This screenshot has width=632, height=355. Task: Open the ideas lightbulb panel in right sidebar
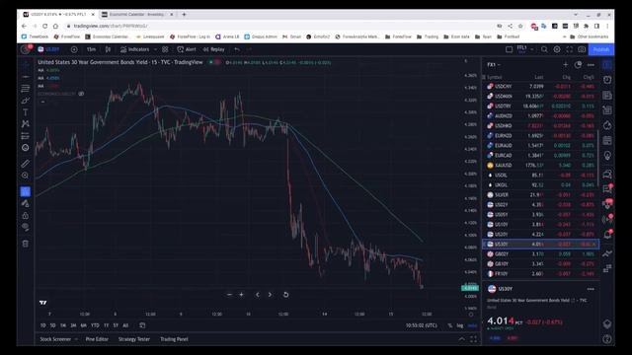607,156
